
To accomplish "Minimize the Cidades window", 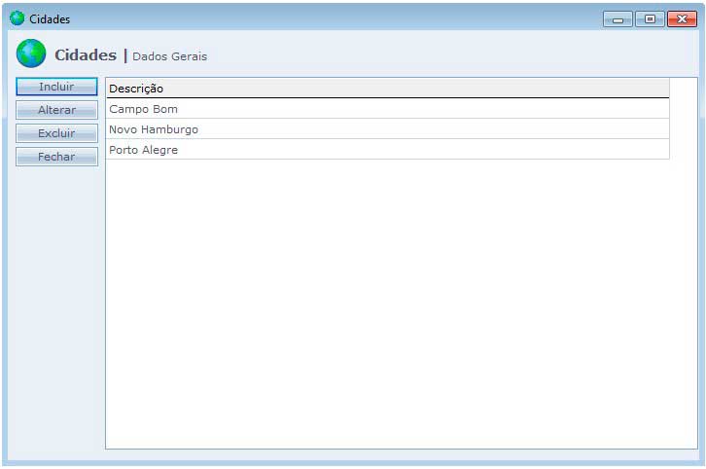I will pyautogui.click(x=618, y=18).
